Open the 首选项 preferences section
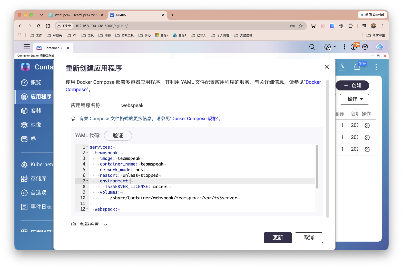 click(34, 193)
